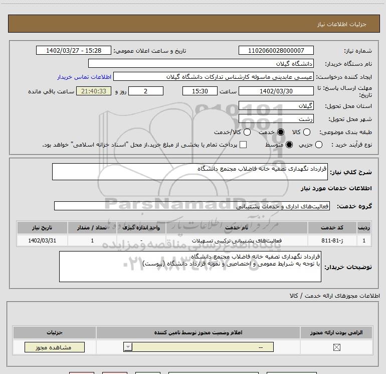Click the deadline time field 15:30
Viewport: 386px width, 374px height.
tap(200, 91)
